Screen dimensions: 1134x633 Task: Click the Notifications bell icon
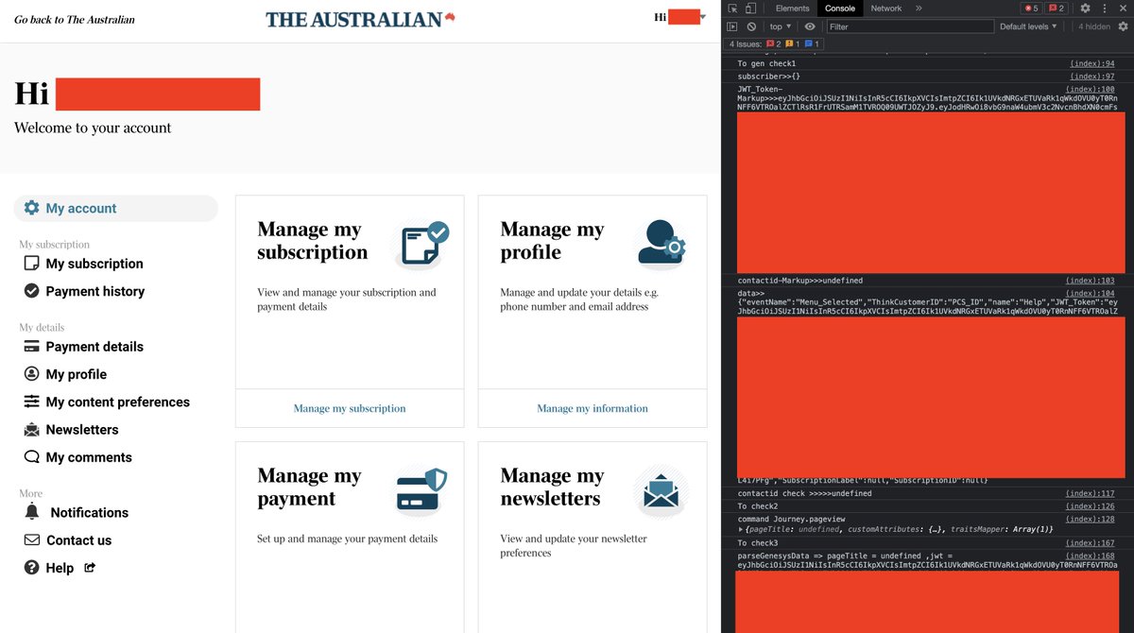pyautogui.click(x=32, y=512)
